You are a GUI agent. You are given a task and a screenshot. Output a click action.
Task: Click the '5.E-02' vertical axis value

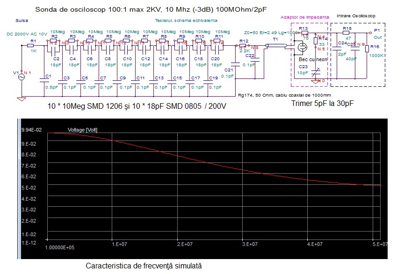(x=29, y=188)
